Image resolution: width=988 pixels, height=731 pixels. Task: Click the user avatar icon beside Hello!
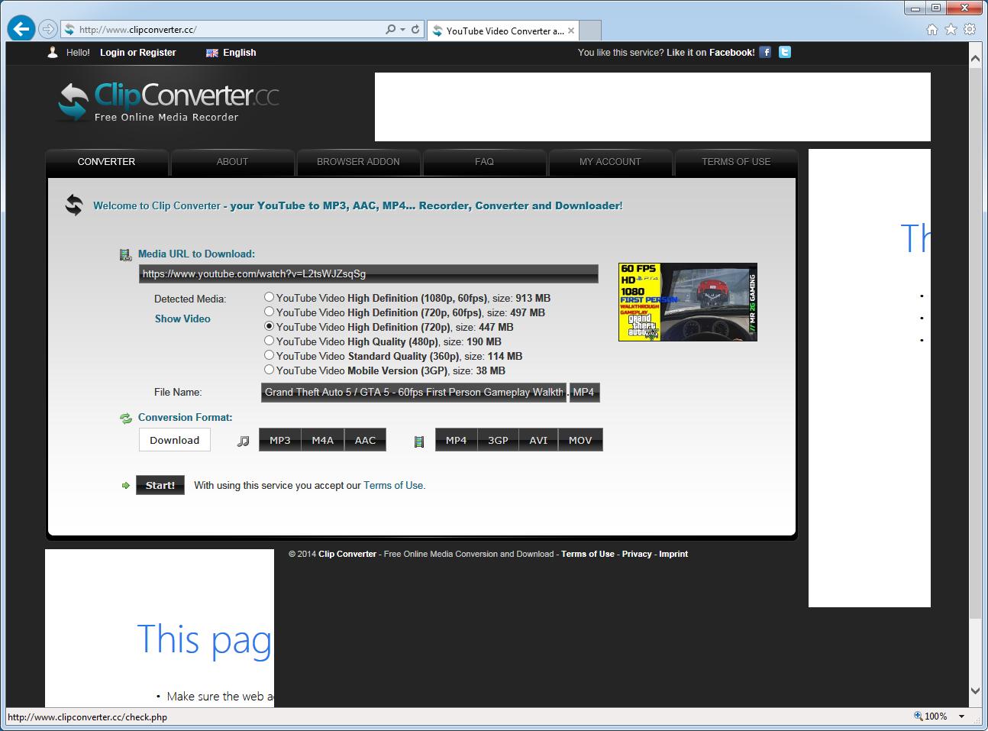click(x=52, y=52)
